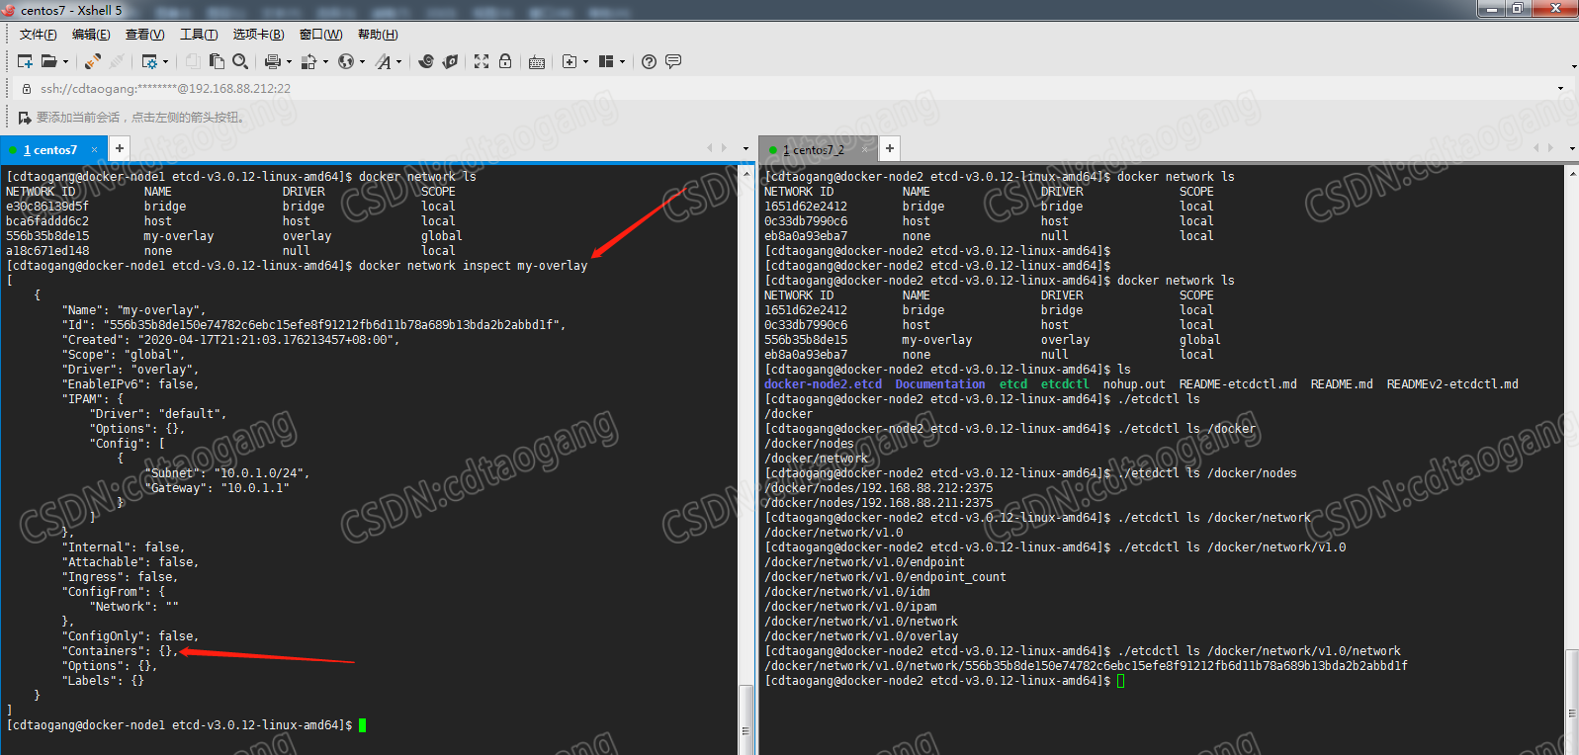Viewport: 1579px width, 755px height.
Task: Open the 工具(T) menu
Action: [199, 35]
